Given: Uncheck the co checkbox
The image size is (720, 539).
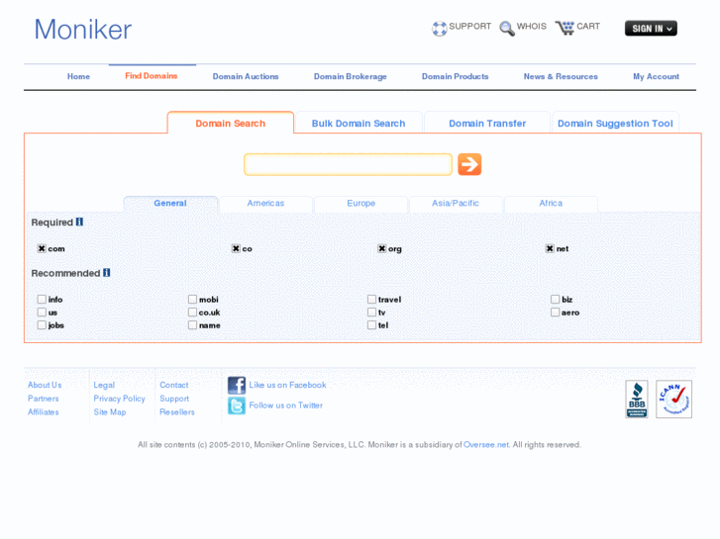Looking at the screenshot, I should point(236,248).
